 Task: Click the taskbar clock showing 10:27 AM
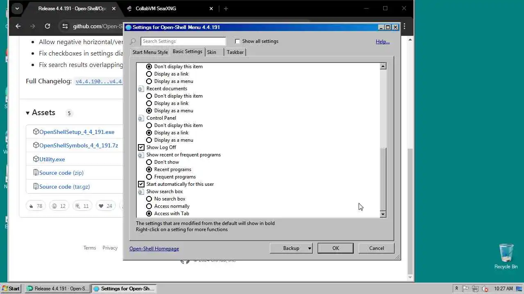point(504,289)
